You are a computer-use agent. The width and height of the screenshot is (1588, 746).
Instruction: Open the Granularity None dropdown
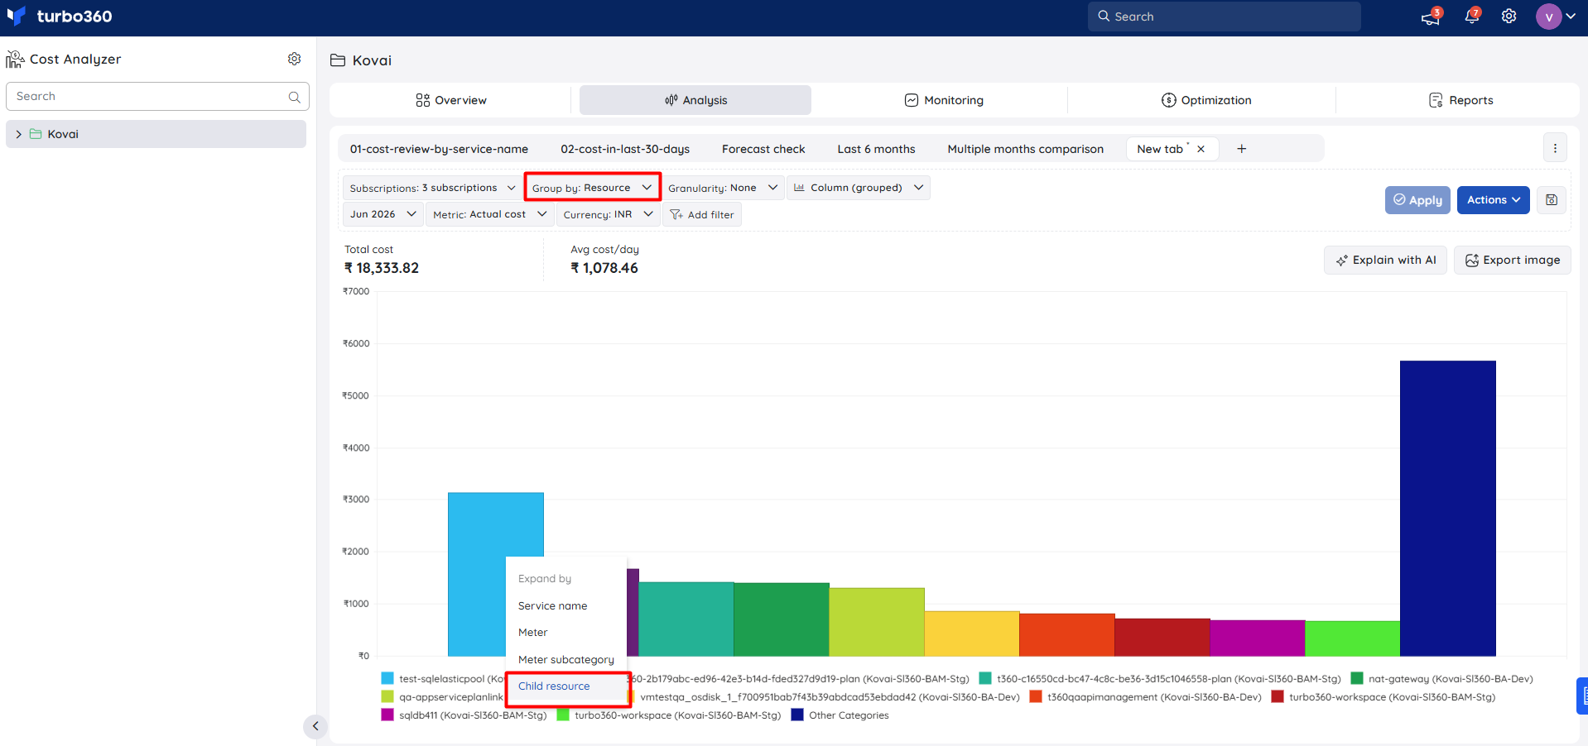click(x=723, y=188)
